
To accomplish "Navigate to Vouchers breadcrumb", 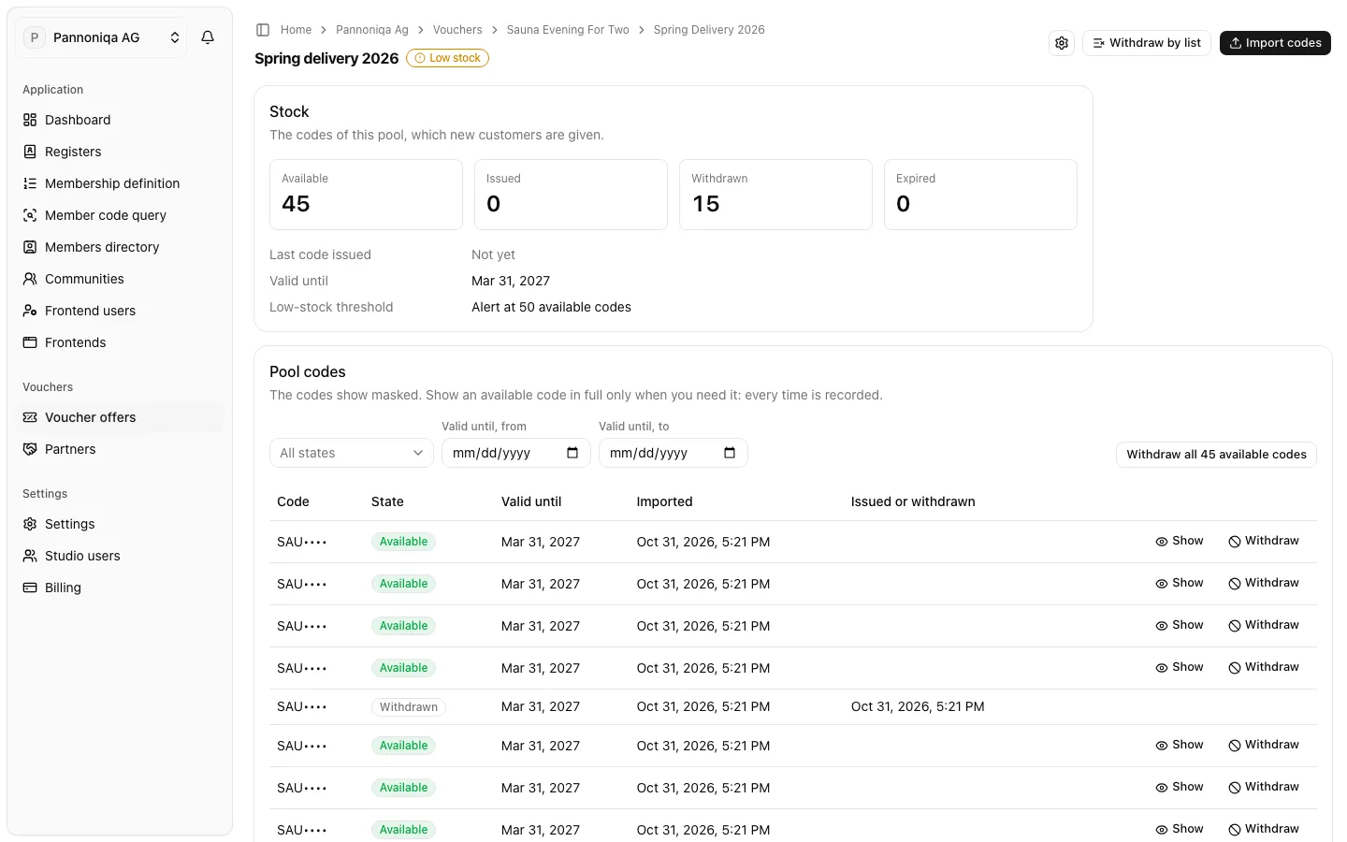I will (457, 30).
